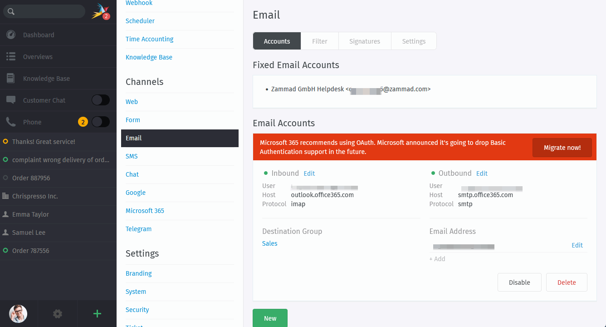Toggle the Customer Chat switch
The width and height of the screenshot is (606, 327).
pyautogui.click(x=101, y=100)
